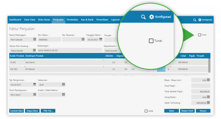
Task: Click the Tambah Baris button
Action: [x=16, y=111]
